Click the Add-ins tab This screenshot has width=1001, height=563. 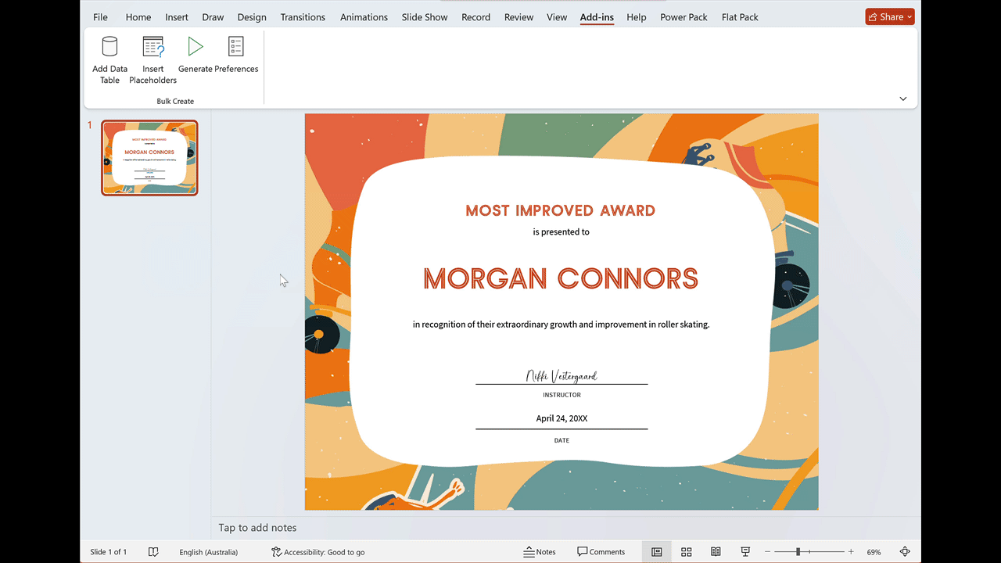point(597,17)
